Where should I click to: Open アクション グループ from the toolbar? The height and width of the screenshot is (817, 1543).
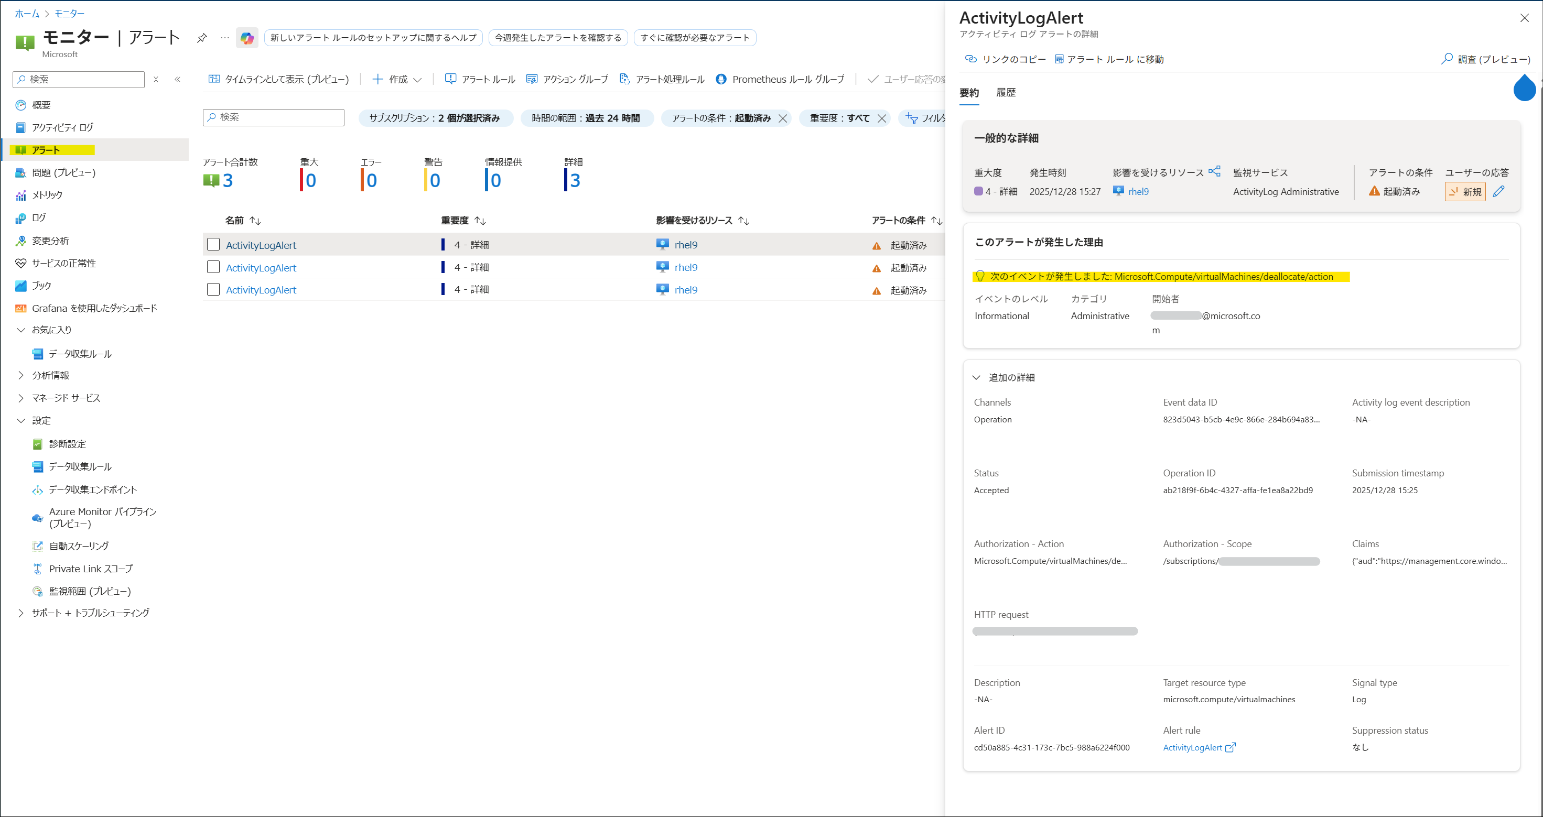coord(567,79)
